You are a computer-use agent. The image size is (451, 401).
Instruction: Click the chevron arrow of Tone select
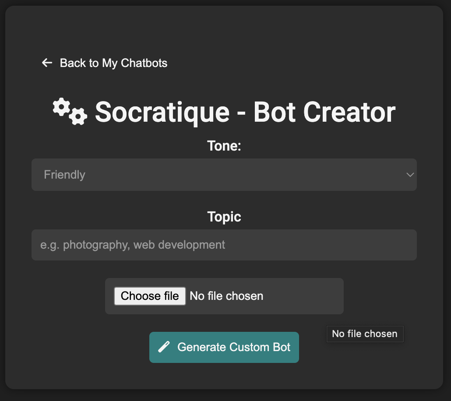pyautogui.click(x=410, y=175)
